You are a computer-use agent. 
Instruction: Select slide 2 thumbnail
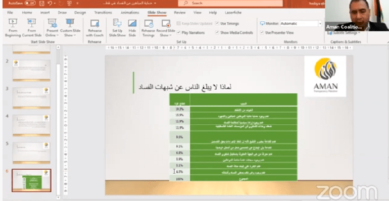(31, 71)
